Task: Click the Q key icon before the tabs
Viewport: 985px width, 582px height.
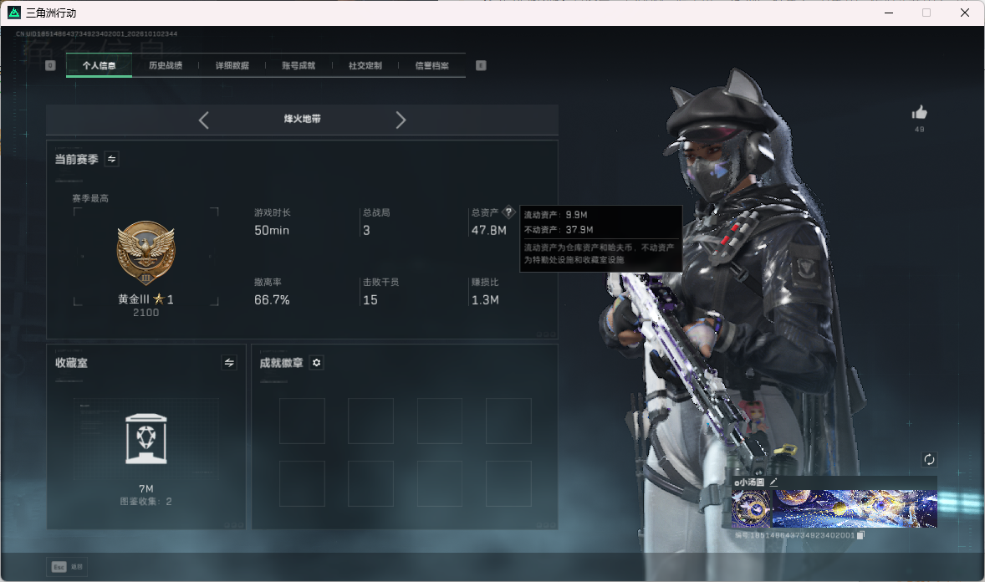Action: pyautogui.click(x=50, y=65)
